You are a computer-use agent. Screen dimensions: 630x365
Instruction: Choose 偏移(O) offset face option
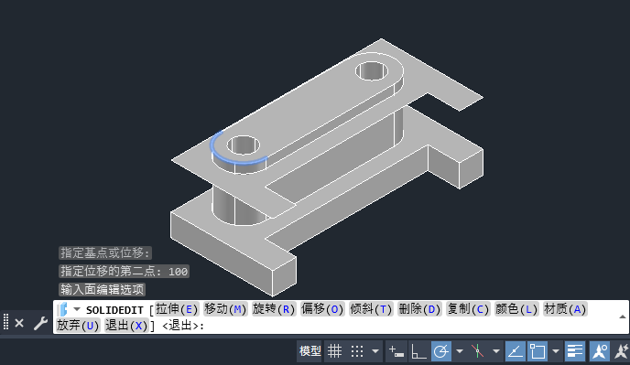322,309
